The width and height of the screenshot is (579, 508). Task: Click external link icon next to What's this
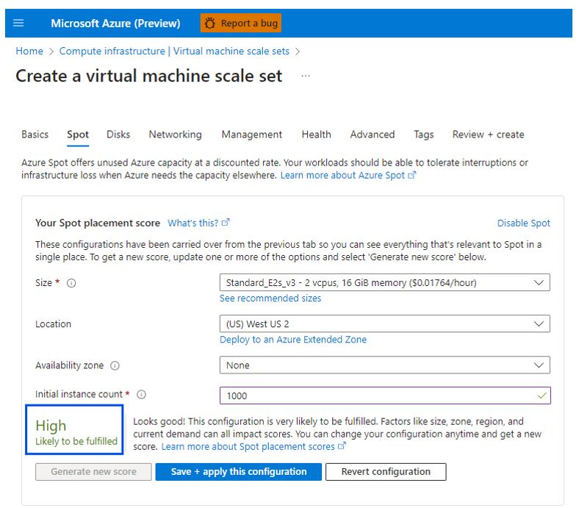point(226,223)
